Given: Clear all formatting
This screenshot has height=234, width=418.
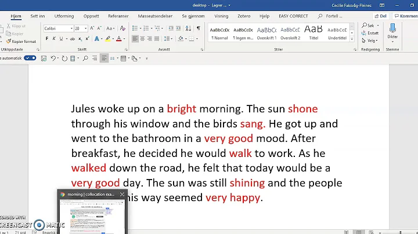Looking at the screenshot, I should [122, 28].
